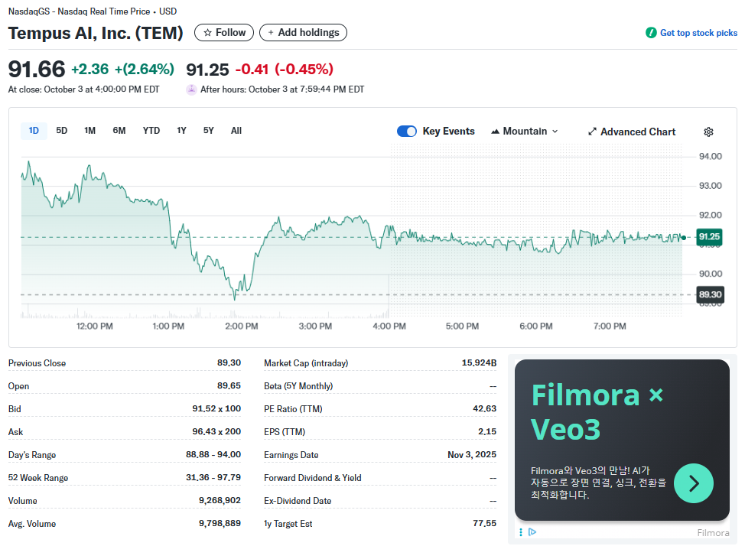
Task: Open Get top stock picks link
Action: point(698,33)
